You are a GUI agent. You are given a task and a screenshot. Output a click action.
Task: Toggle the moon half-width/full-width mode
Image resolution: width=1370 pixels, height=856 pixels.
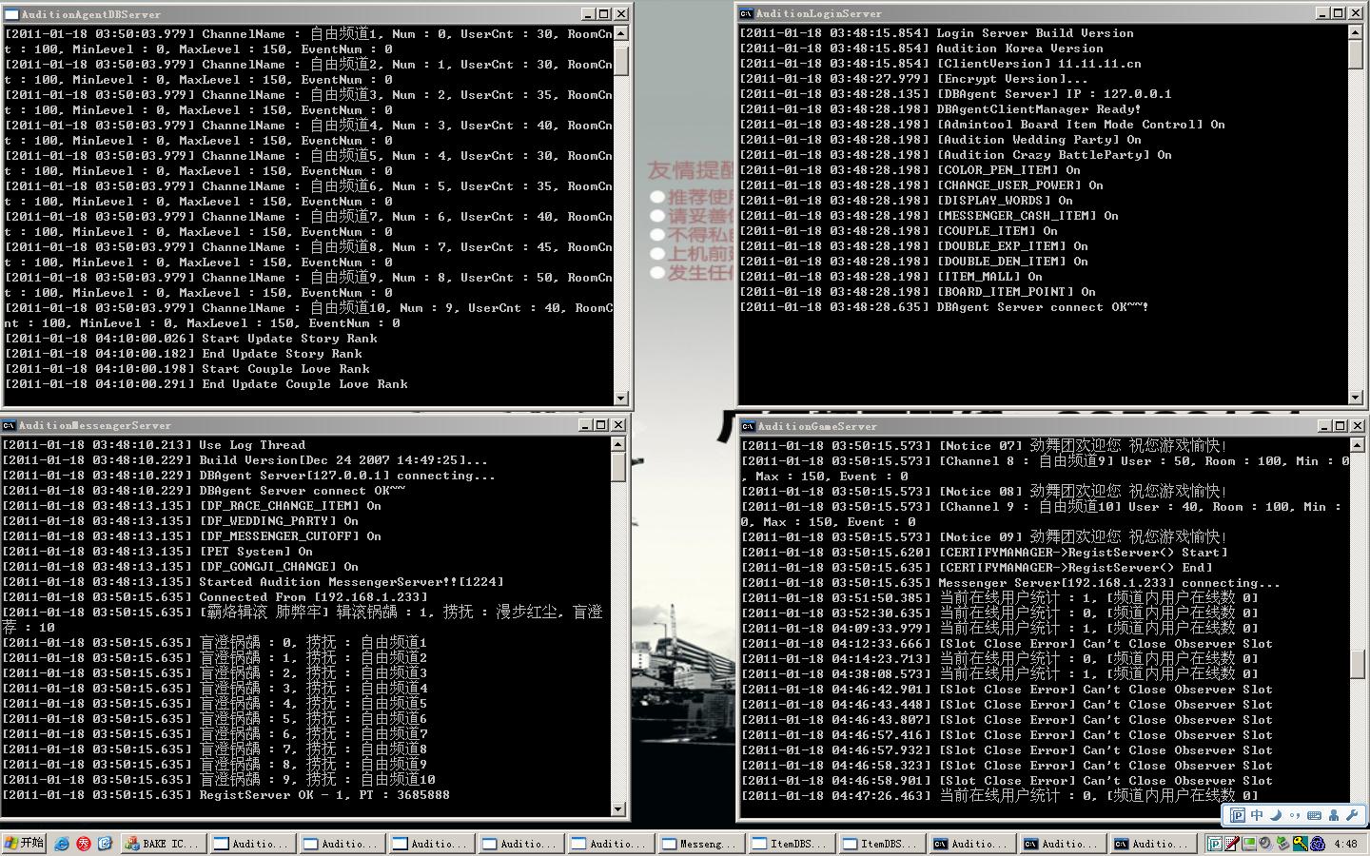1276,815
